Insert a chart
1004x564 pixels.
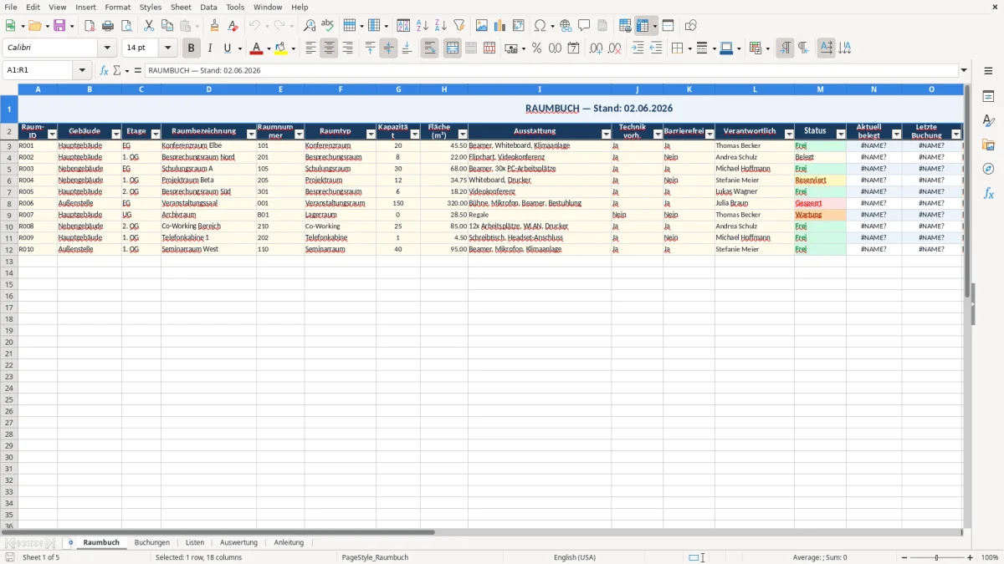[x=500, y=26]
